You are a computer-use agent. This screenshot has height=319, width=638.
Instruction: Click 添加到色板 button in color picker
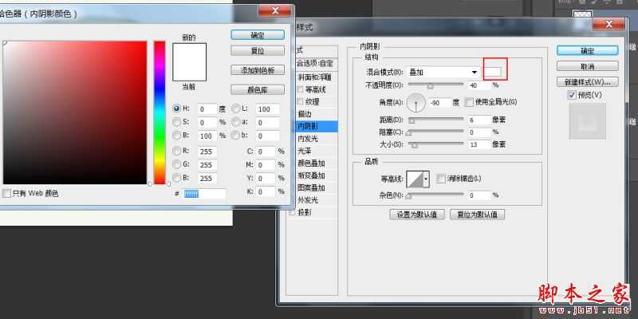click(258, 69)
